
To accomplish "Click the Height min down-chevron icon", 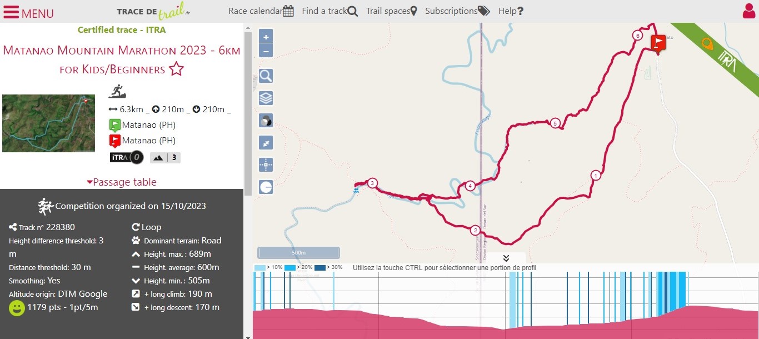I will tap(136, 281).
